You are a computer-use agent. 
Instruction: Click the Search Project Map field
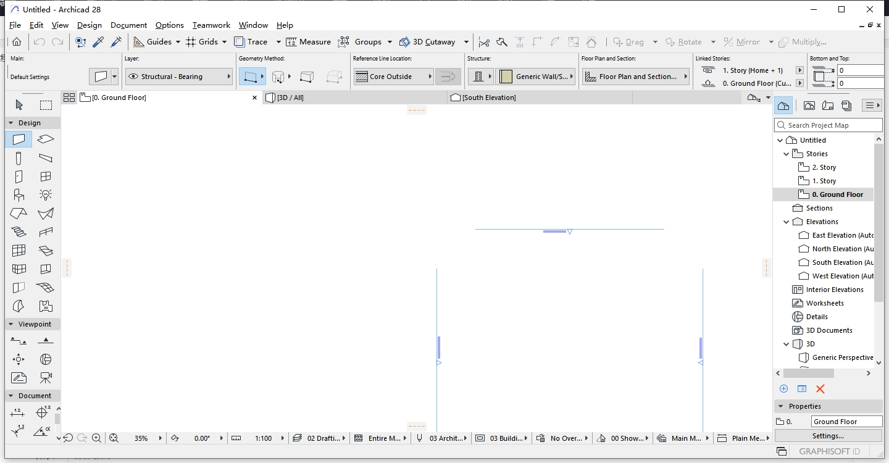[827, 125]
